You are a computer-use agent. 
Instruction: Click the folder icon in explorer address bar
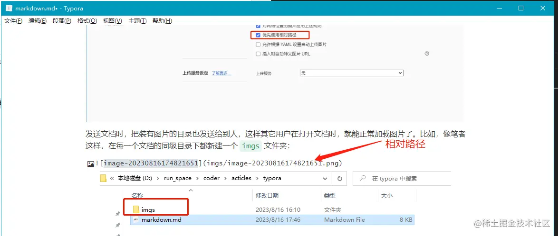pyautogui.click(x=103, y=178)
